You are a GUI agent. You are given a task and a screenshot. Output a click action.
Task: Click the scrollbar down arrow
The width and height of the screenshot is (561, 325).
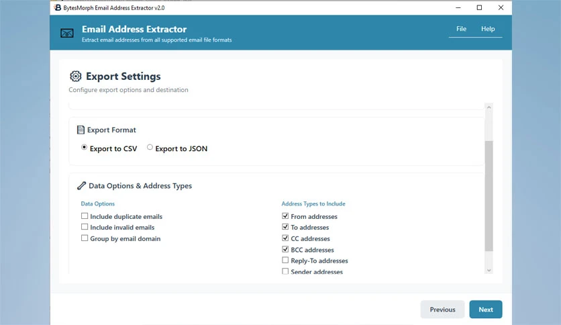coord(489,270)
